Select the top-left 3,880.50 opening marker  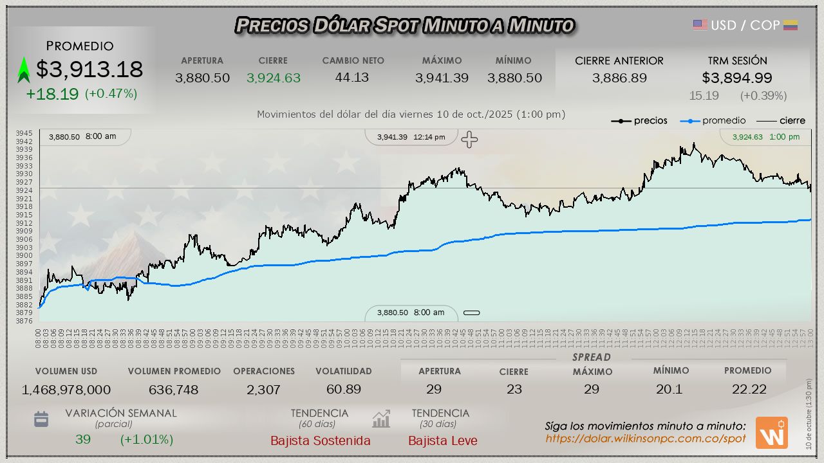[x=82, y=137]
